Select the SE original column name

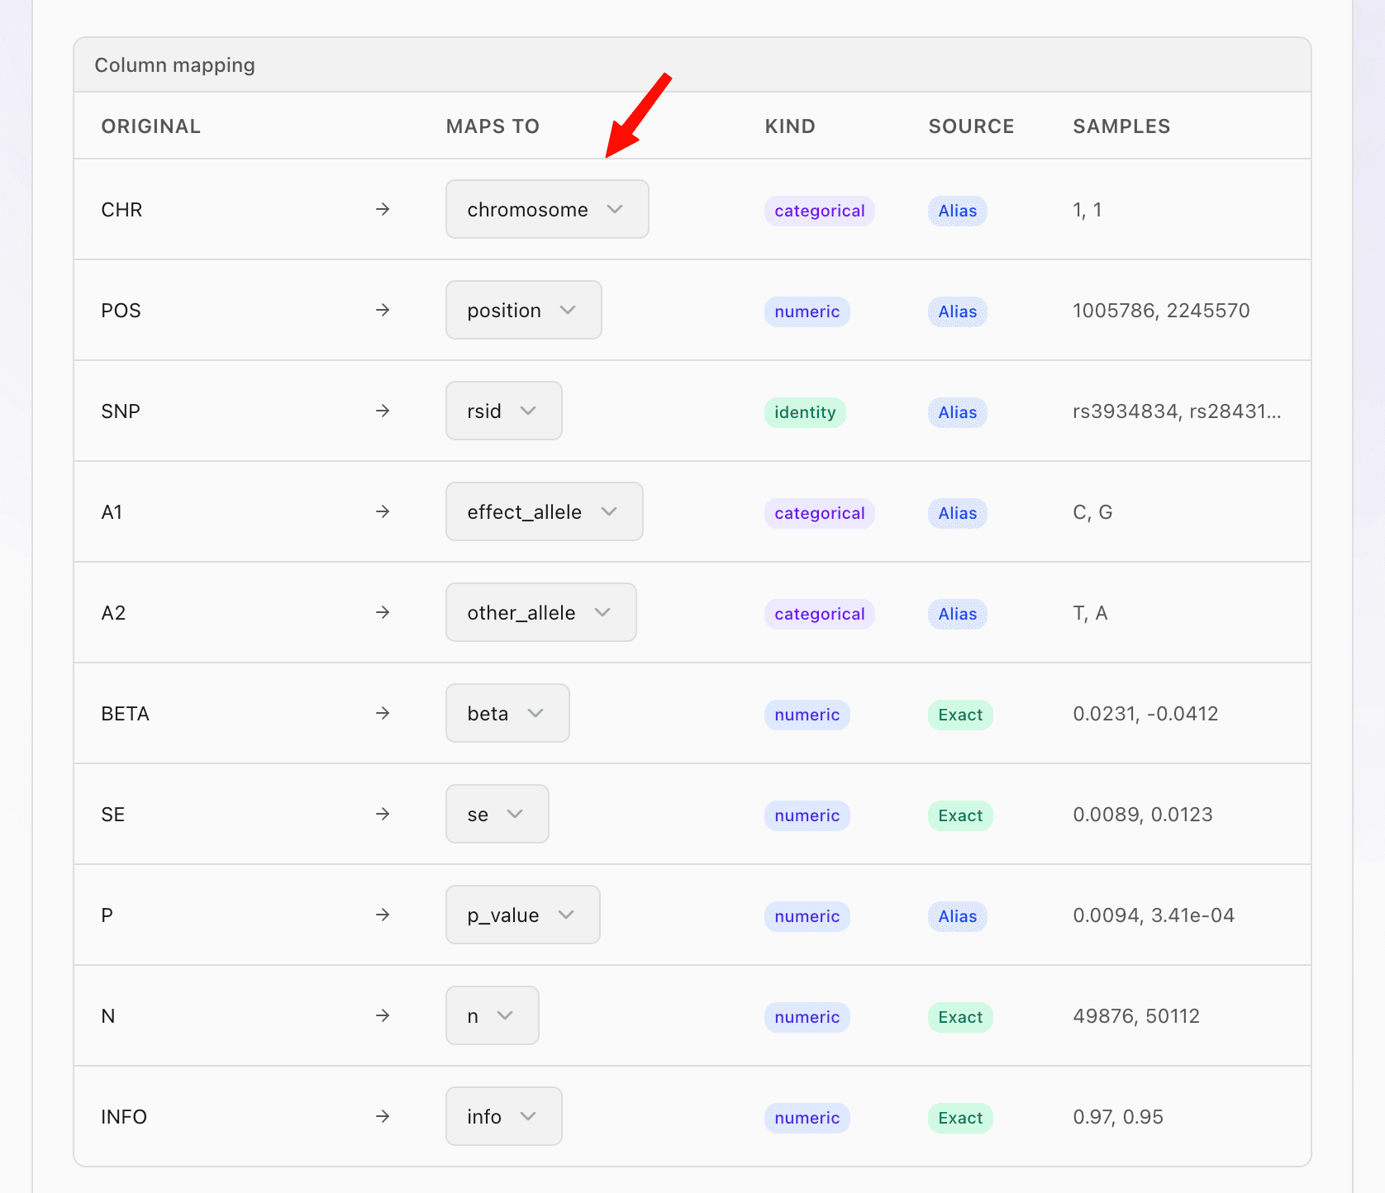pyautogui.click(x=112, y=815)
